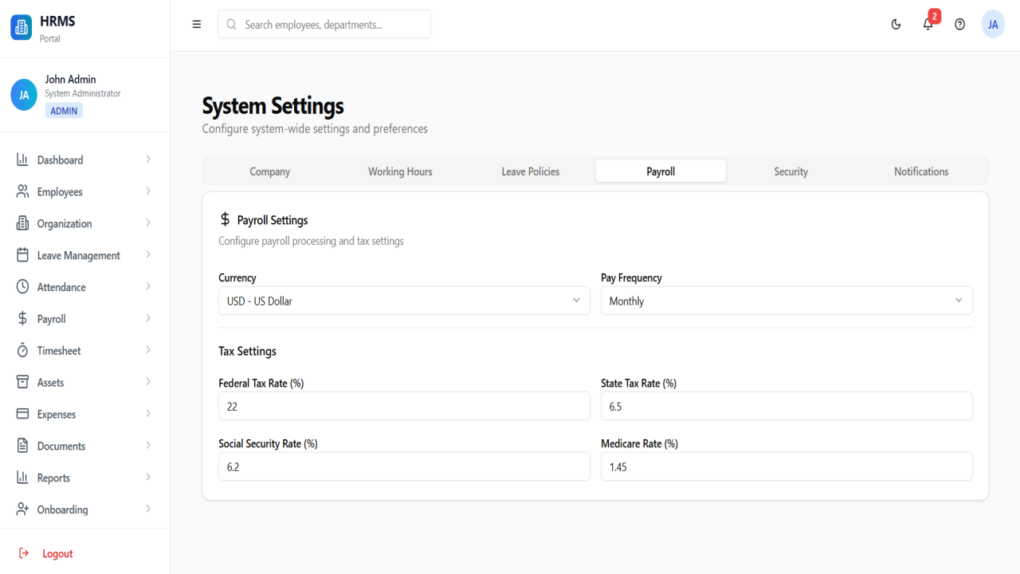Expand the Leave Management chevron
The width and height of the screenshot is (1020, 574).
coord(148,255)
